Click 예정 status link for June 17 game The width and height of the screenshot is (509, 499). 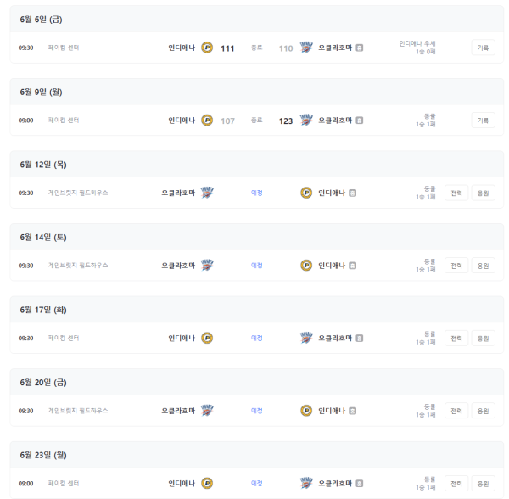point(257,338)
